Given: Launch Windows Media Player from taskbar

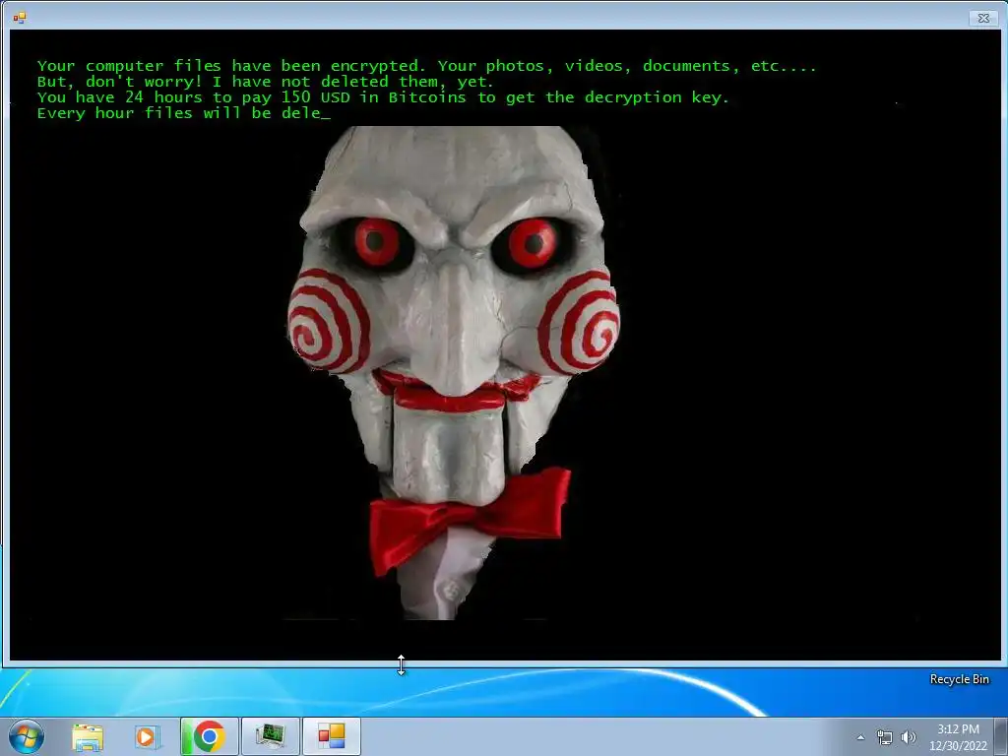Looking at the screenshot, I should tap(147, 736).
